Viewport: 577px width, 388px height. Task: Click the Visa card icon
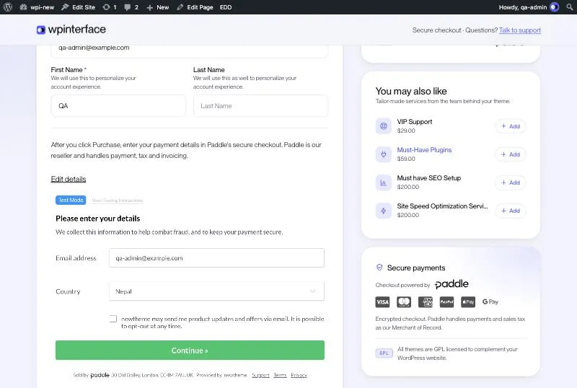pos(382,302)
